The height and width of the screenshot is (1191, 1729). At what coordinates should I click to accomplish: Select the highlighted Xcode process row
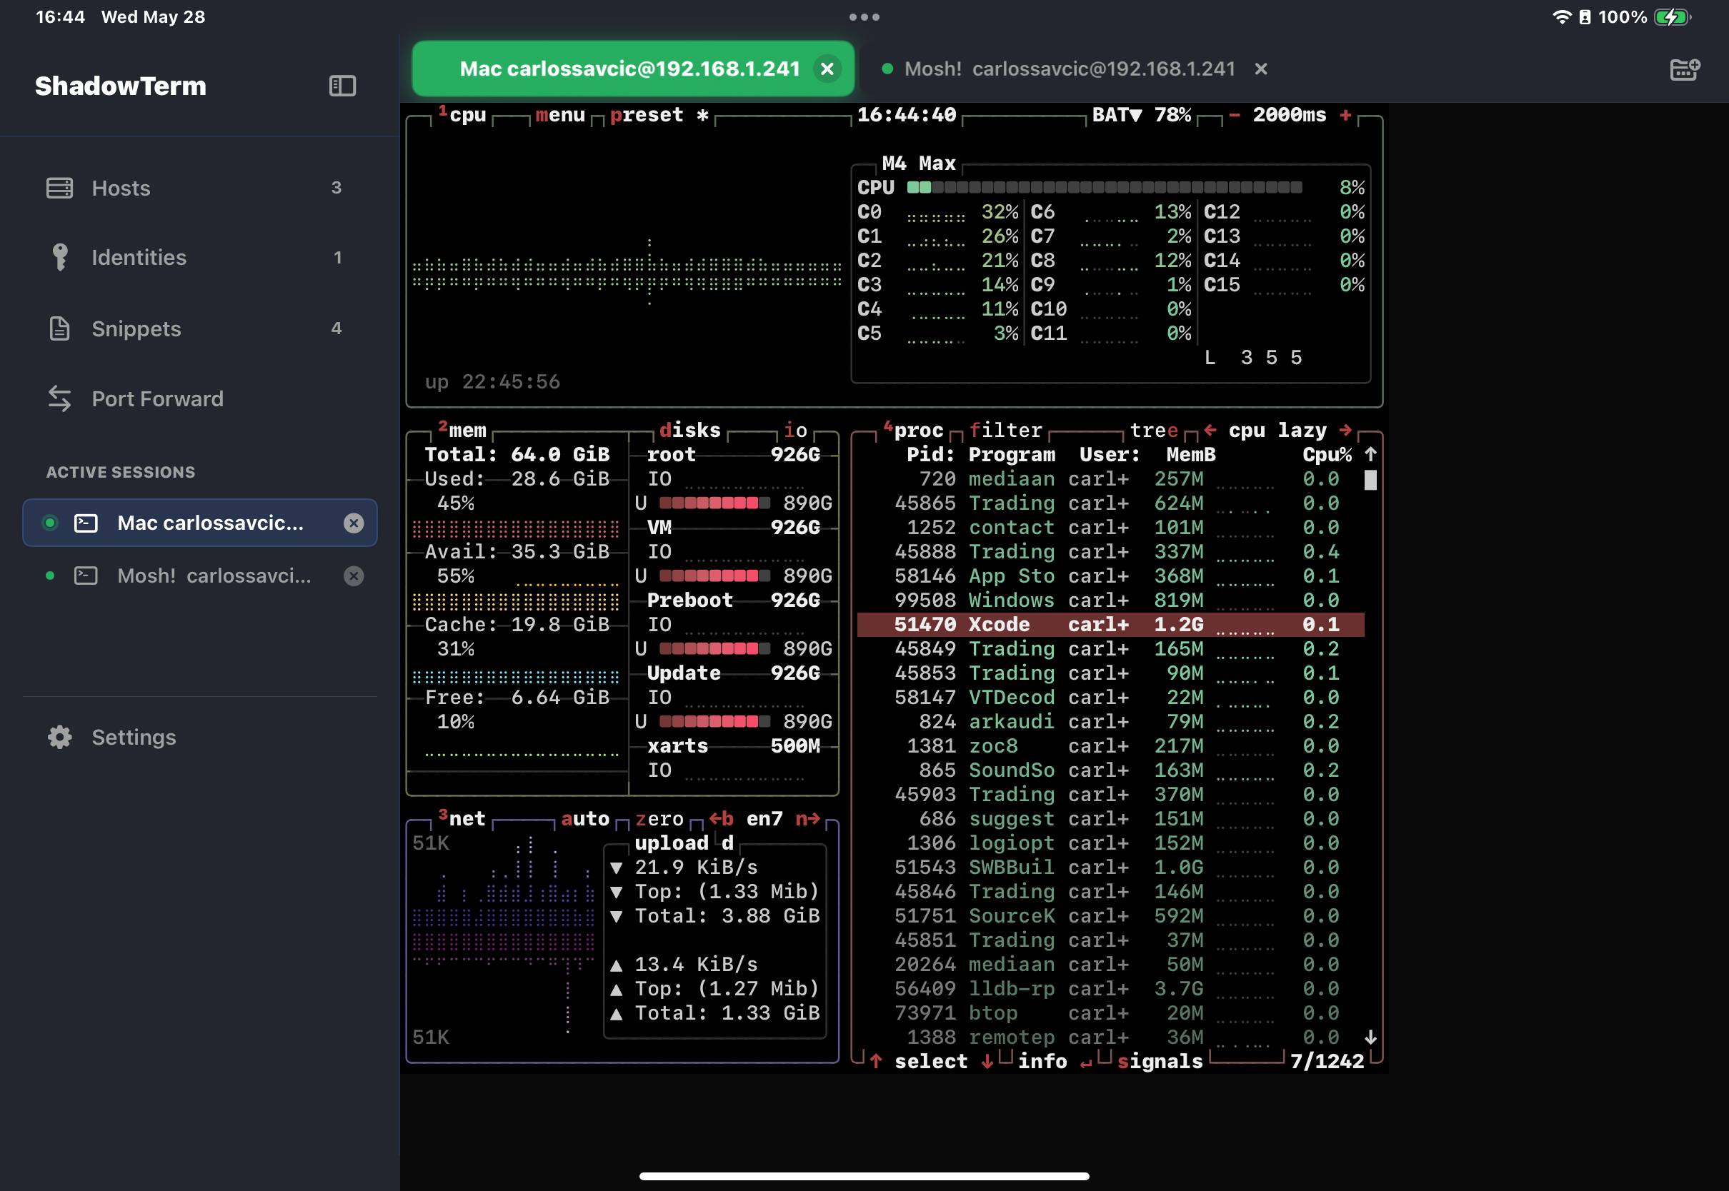[1111, 625]
